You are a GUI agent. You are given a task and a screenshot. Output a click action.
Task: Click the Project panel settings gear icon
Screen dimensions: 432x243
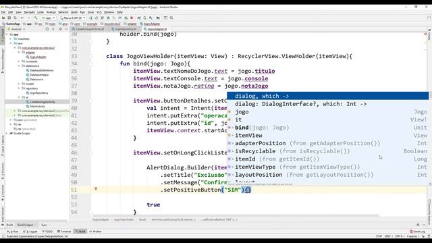pos(60,29)
